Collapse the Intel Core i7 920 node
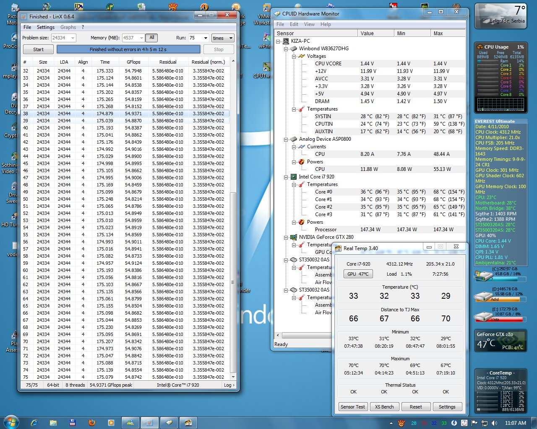This screenshot has height=429, width=537. pos(286,177)
